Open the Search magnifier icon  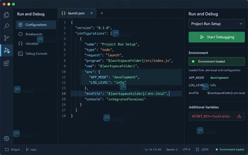coord(6,26)
